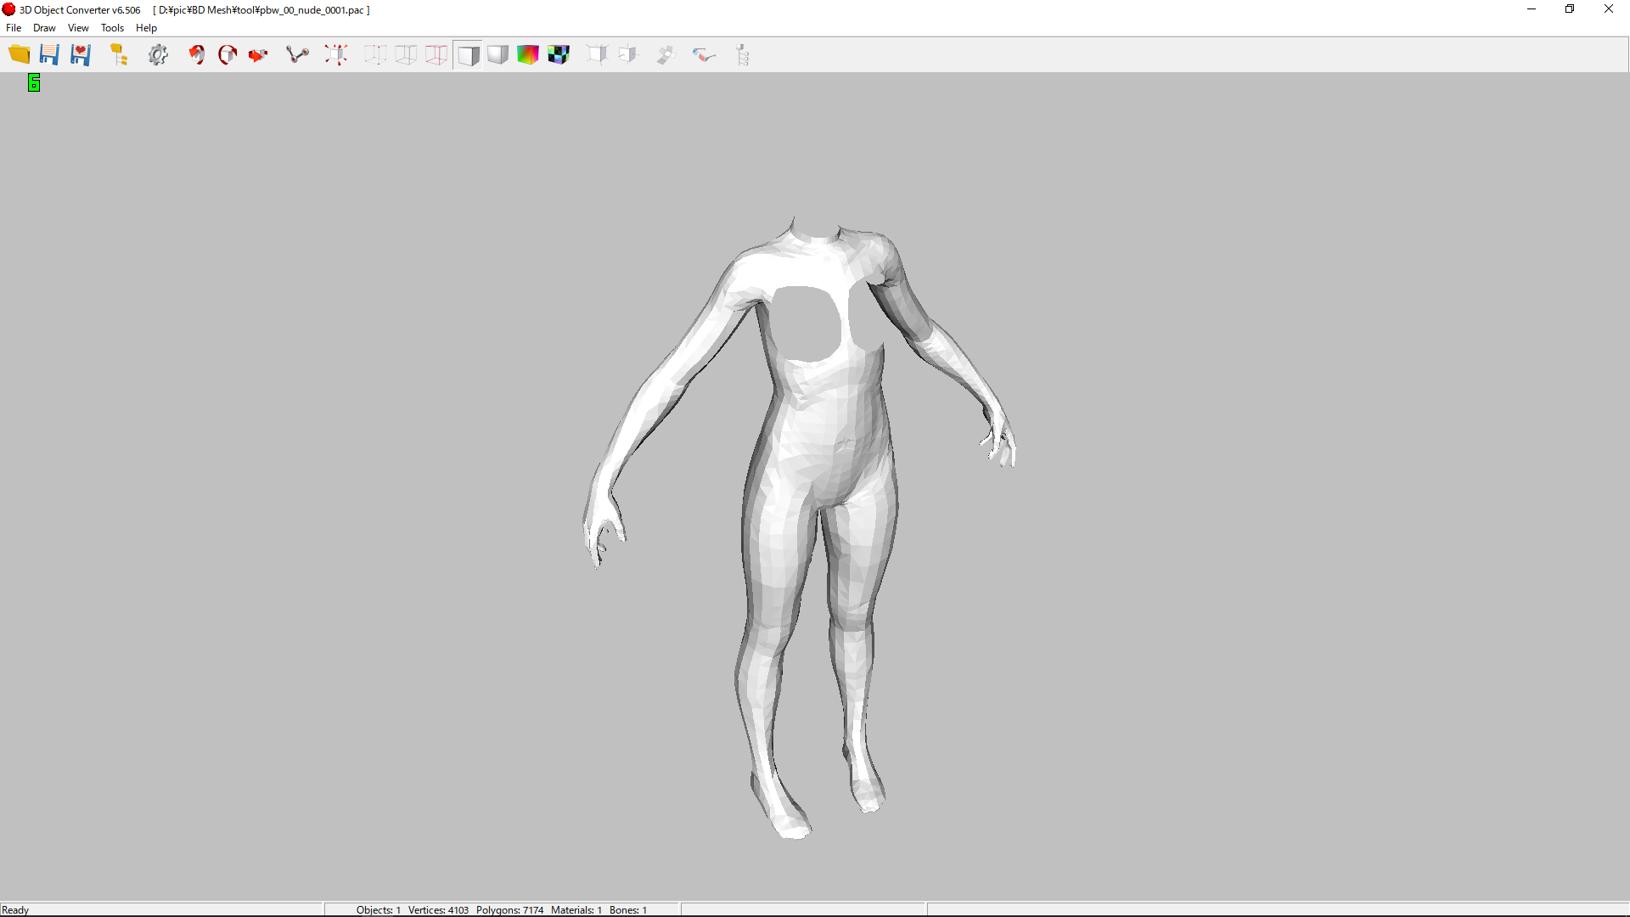
Task: Click the open file folder icon
Action: (x=19, y=55)
